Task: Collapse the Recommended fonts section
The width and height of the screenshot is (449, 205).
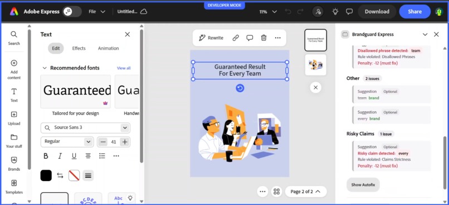Action: [x=45, y=68]
